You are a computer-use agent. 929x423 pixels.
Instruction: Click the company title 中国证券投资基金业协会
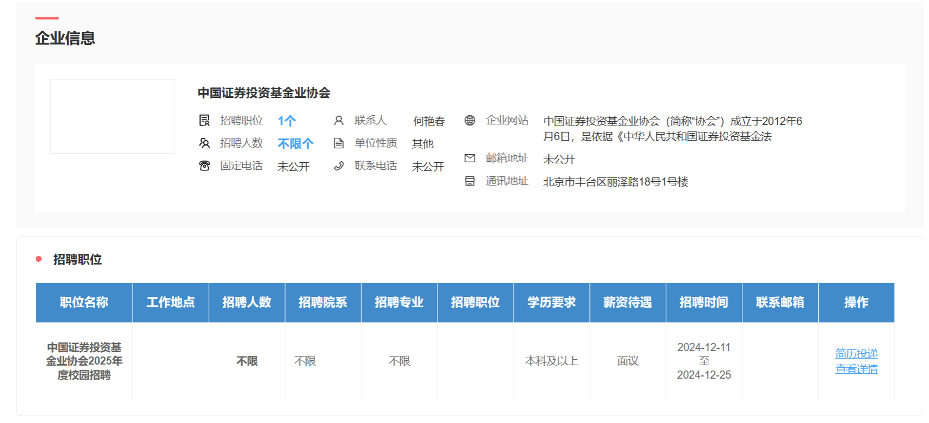264,93
